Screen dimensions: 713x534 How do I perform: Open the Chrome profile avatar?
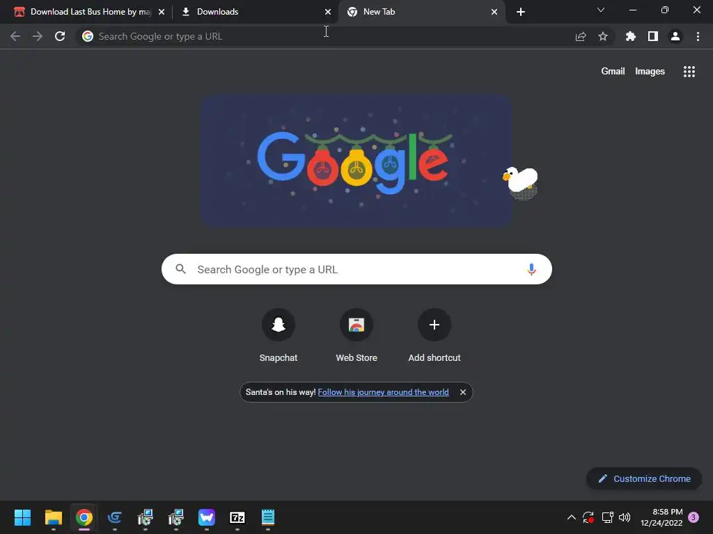[x=675, y=36]
